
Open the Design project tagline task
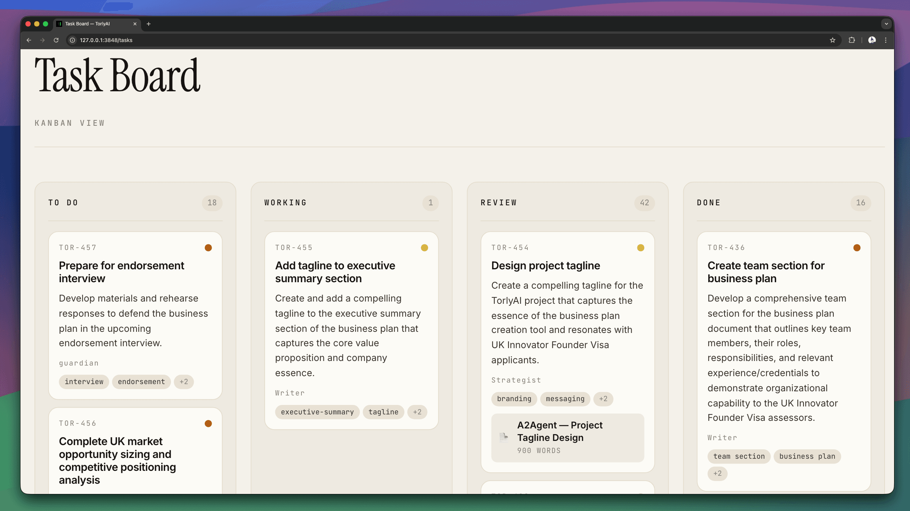click(546, 266)
